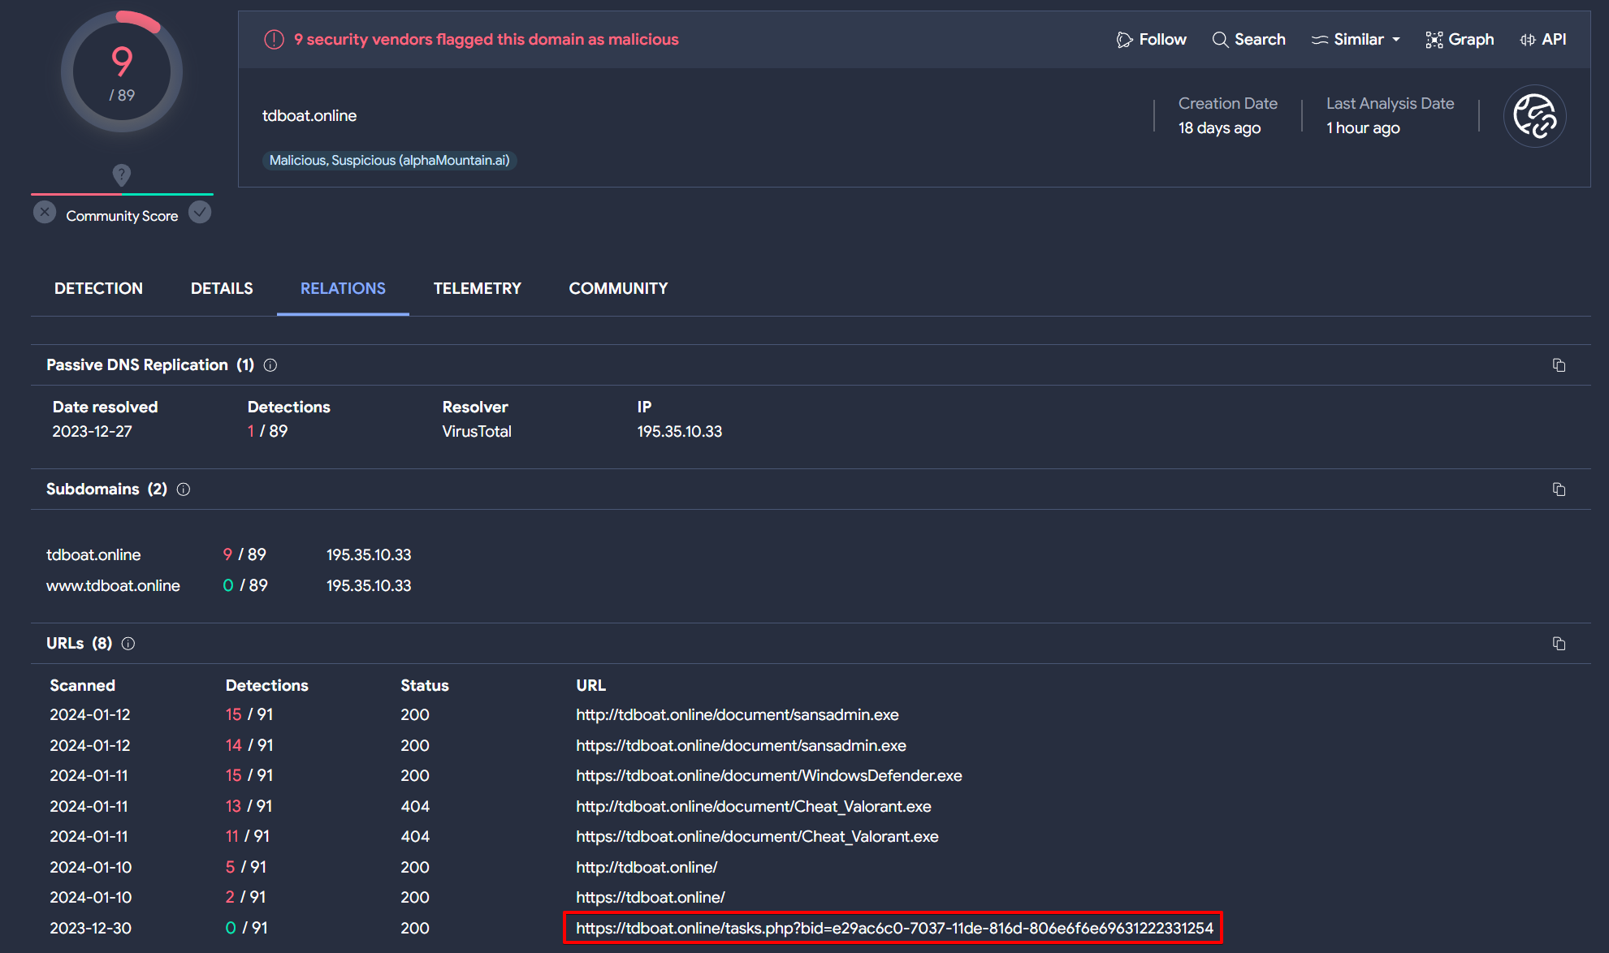Click info icon next to Subdomains
This screenshot has width=1609, height=953.
184,489
